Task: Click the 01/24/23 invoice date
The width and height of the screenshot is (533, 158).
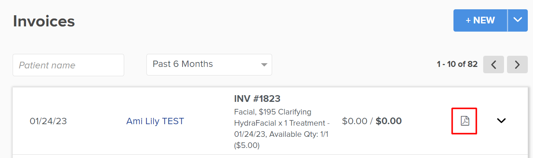Action: tap(48, 121)
